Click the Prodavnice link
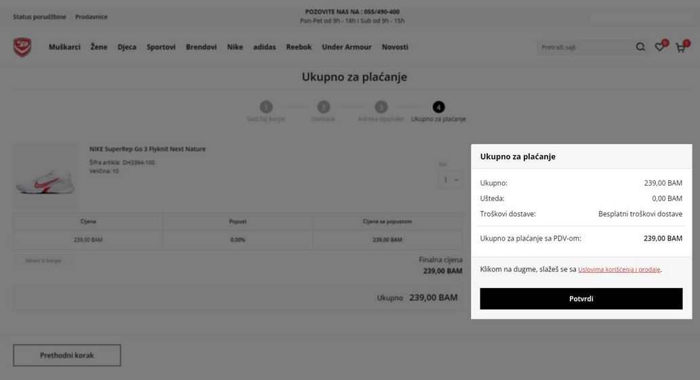700x380 pixels. tap(91, 17)
